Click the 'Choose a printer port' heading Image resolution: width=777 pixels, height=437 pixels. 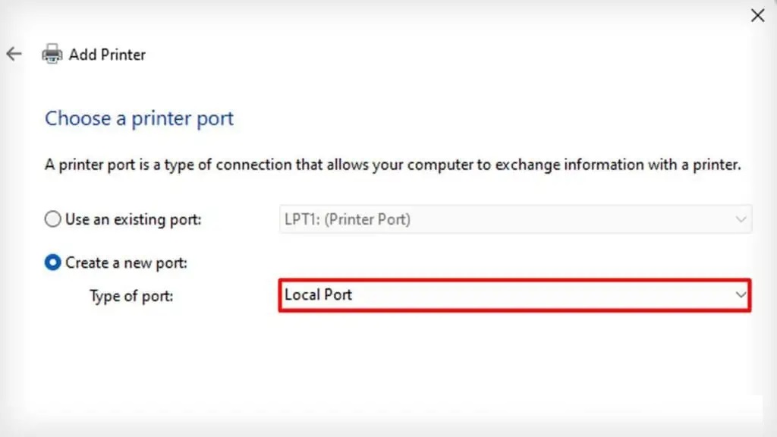(140, 119)
